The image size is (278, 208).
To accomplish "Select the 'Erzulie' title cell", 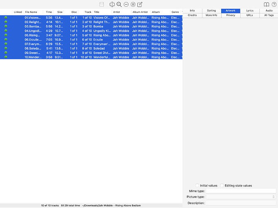I will pos(98,40).
